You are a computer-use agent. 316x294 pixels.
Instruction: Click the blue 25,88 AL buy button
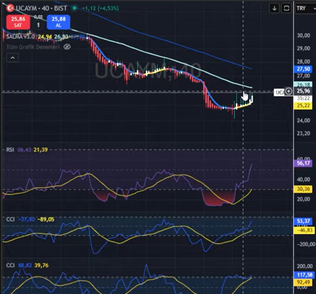(x=58, y=22)
